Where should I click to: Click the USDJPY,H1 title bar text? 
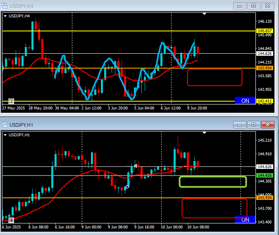click(21, 125)
